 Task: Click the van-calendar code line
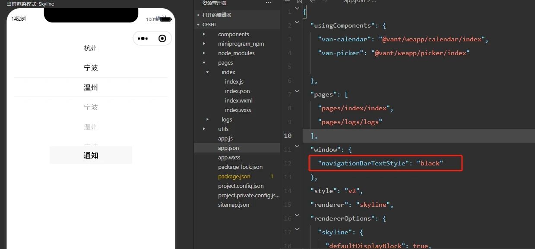403,39
